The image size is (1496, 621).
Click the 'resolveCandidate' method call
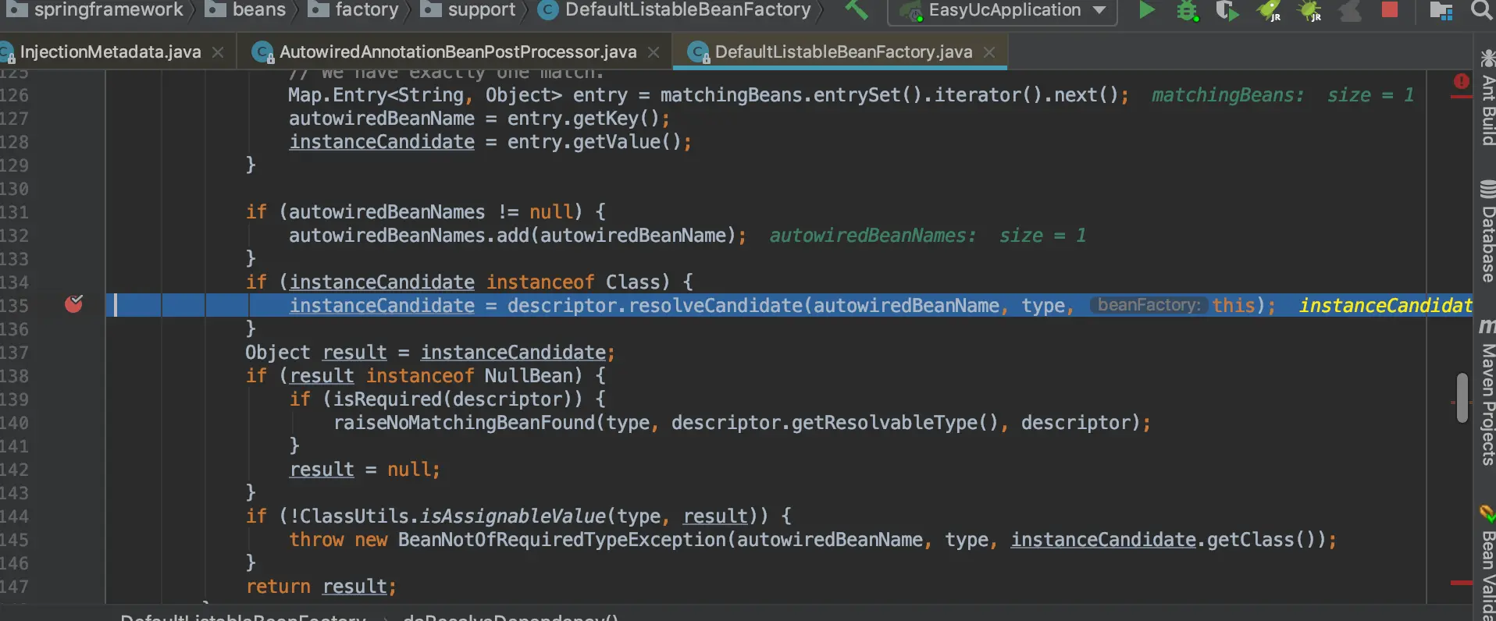pos(716,306)
